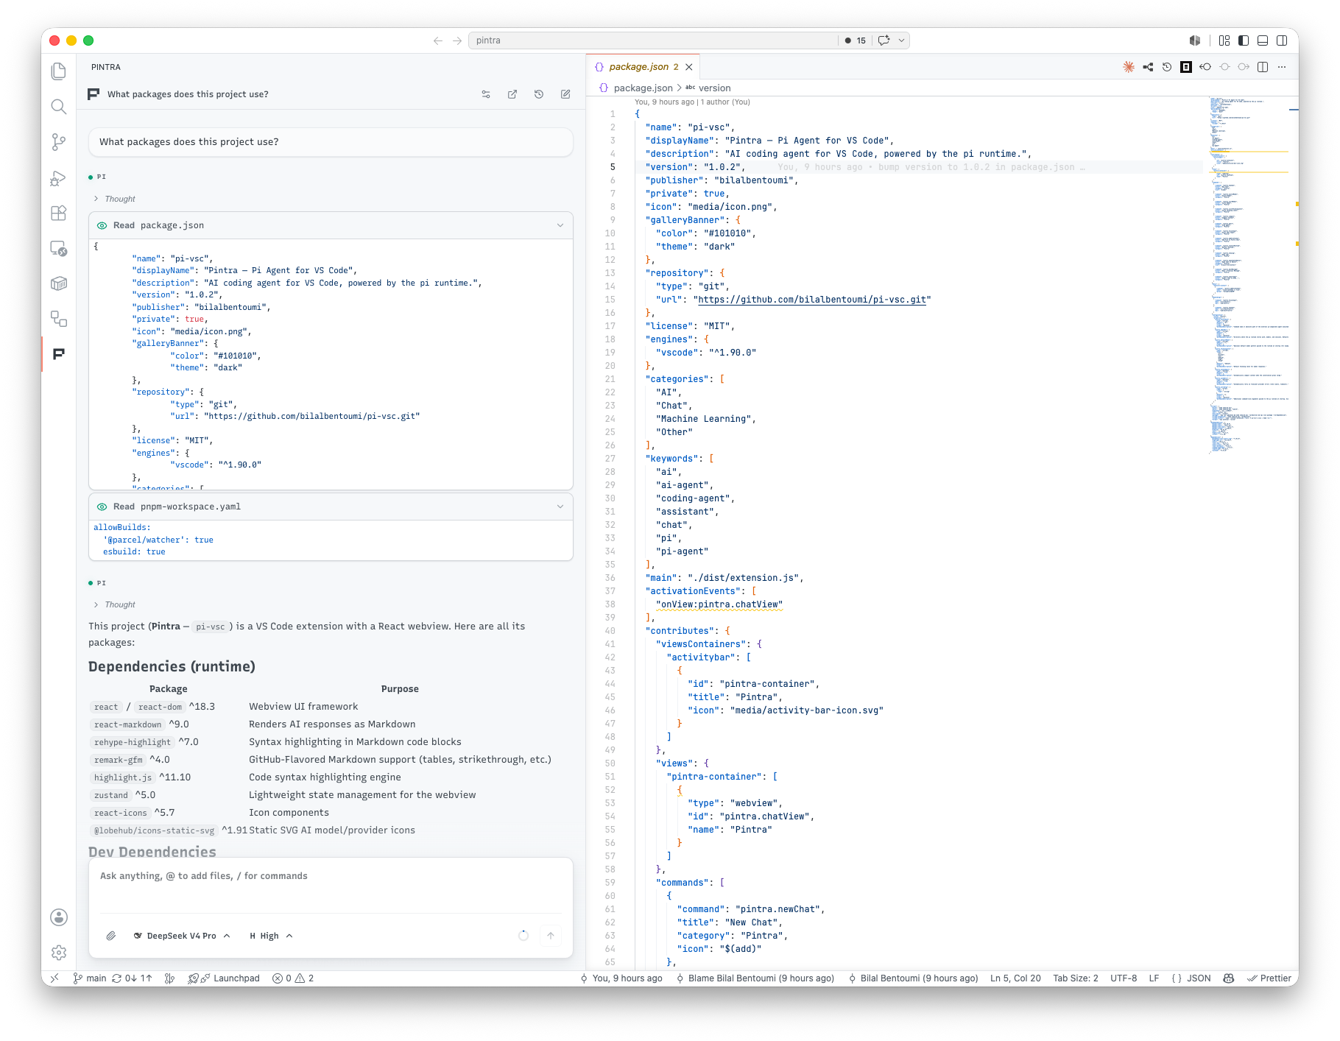Image resolution: width=1340 pixels, height=1041 pixels.
Task: Open Run and Debug view
Action: [x=59, y=177]
